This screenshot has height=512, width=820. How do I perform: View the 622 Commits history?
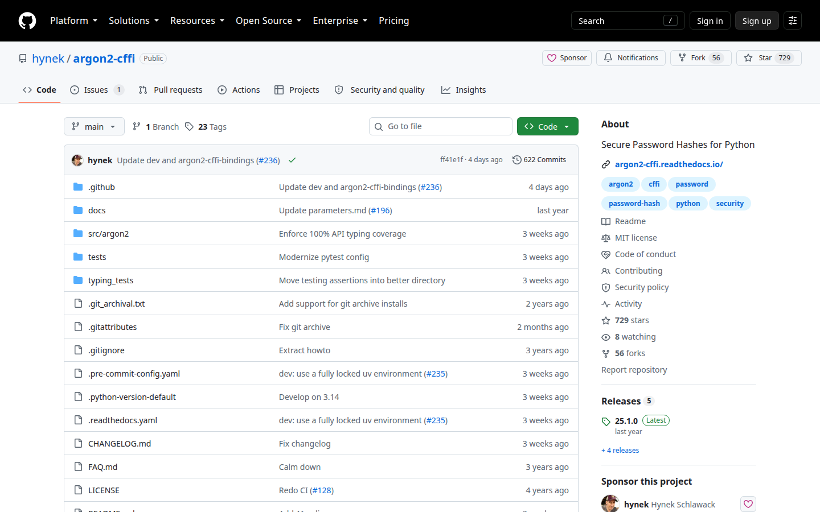(x=539, y=160)
